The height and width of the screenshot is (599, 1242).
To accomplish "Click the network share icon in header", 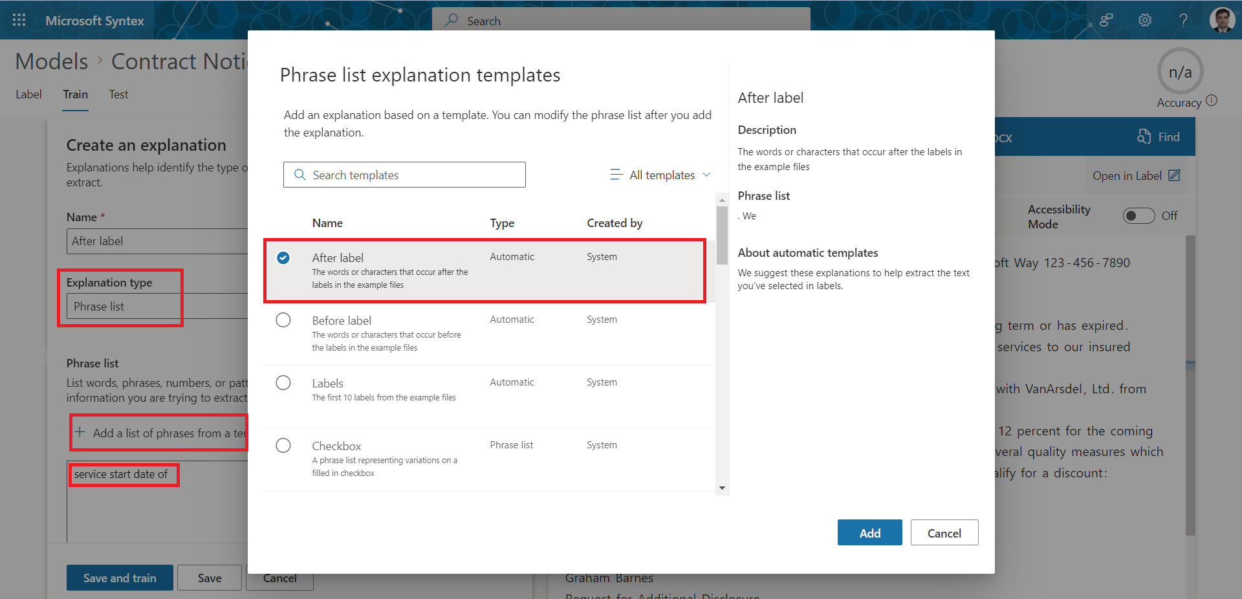I will point(1106,20).
